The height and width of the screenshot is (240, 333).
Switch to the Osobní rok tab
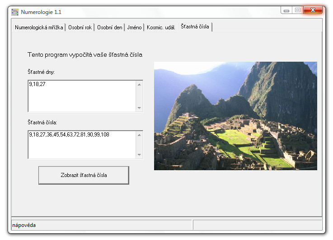(80, 27)
